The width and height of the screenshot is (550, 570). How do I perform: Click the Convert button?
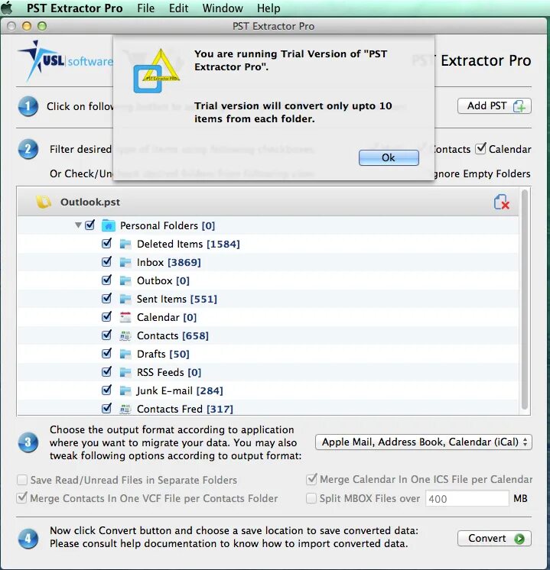tap(494, 539)
